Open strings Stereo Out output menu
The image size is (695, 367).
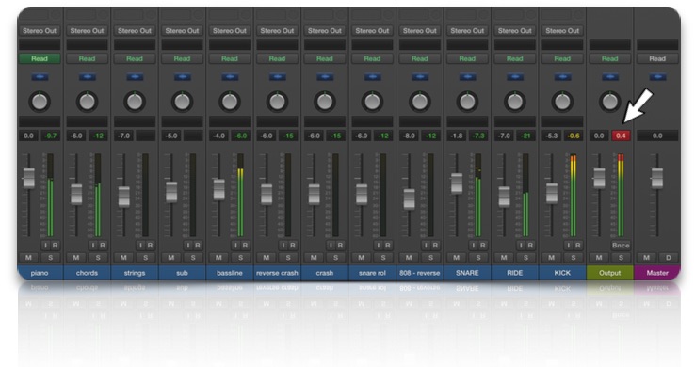tap(135, 31)
